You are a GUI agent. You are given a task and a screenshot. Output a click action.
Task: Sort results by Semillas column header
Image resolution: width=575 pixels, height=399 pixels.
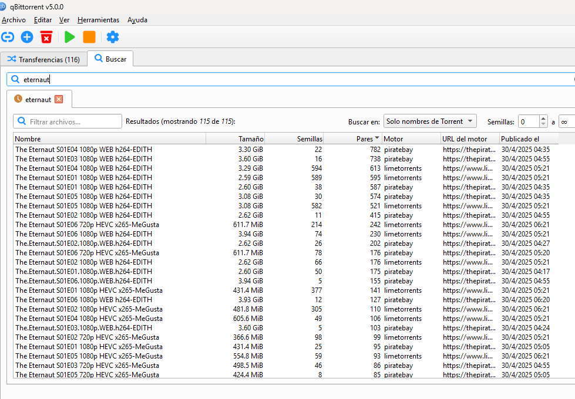294,139
